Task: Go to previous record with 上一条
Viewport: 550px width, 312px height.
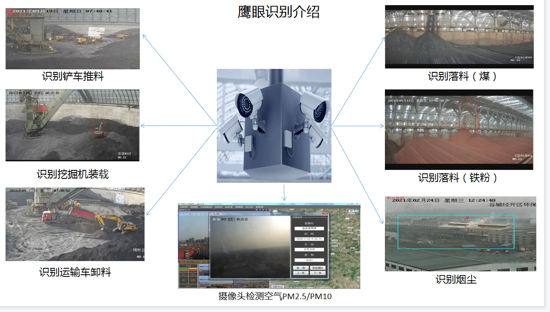Action: pos(301,273)
